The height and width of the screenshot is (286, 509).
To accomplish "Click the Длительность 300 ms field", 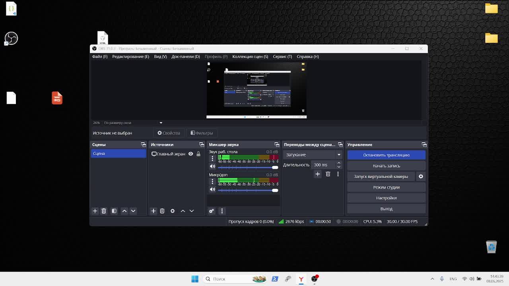I will 323,165.
